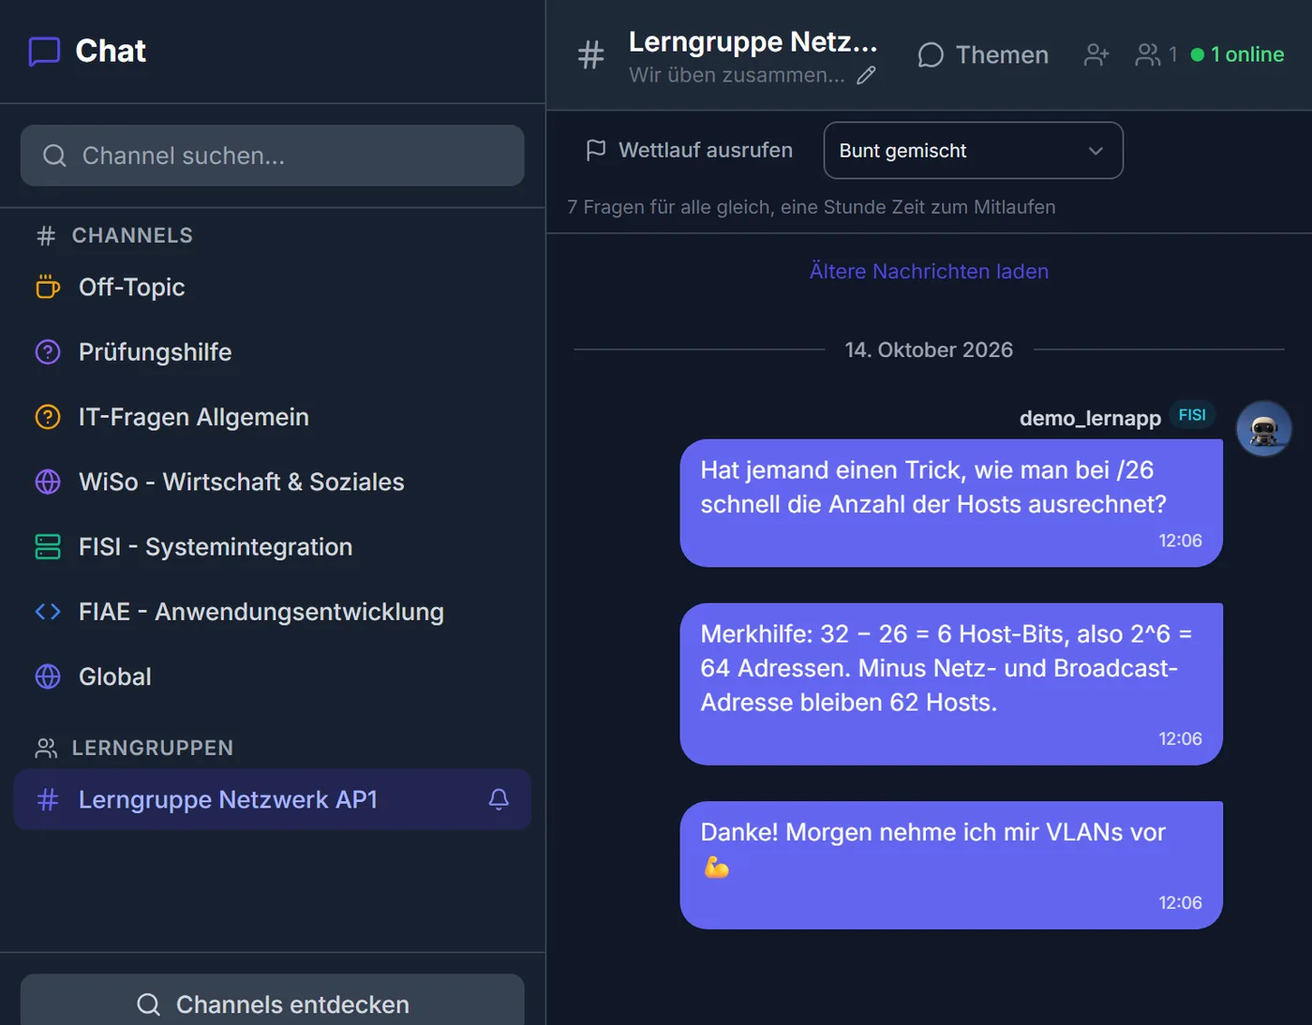Screen dimensions: 1312x1025
Task: Click the add member icon in the header
Action: (1096, 55)
